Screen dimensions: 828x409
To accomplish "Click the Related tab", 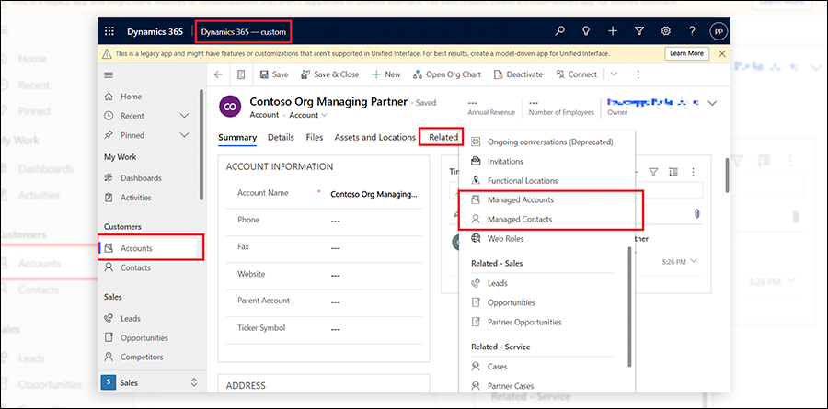I will click(443, 137).
